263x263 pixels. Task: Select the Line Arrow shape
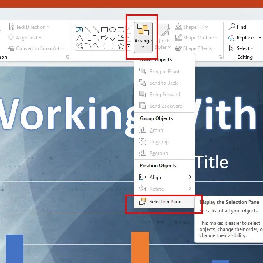pyautogui.click(x=96, y=30)
